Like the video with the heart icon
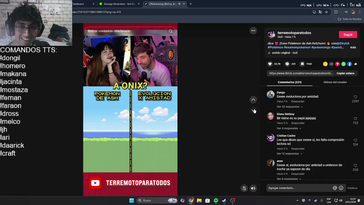This screenshot has width=364, height=205. (270, 64)
